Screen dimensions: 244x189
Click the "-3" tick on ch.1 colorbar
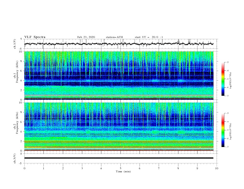coord(227,62)
